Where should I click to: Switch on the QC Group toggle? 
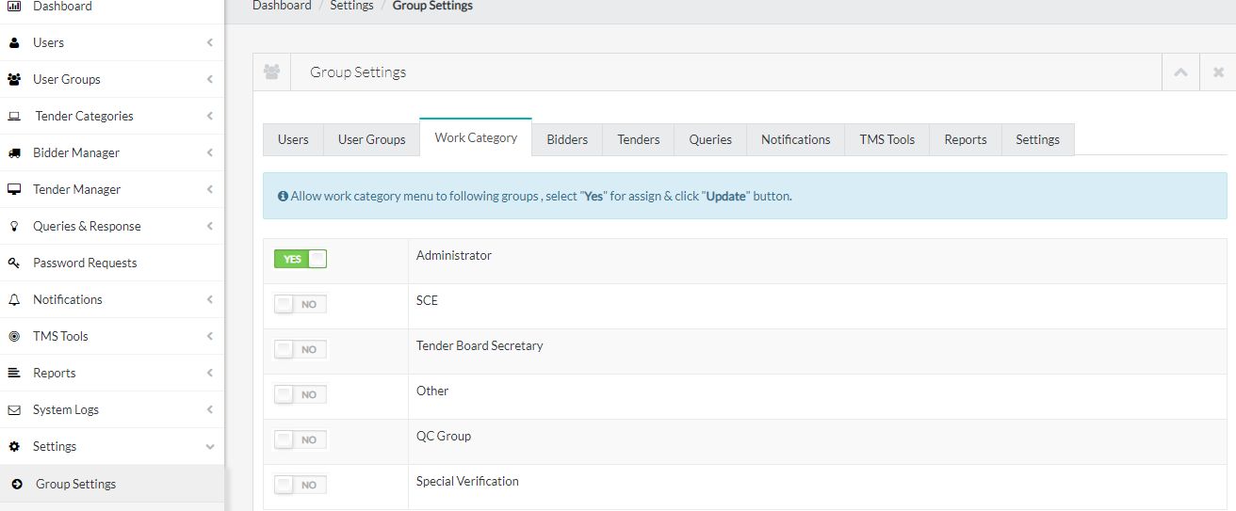(300, 439)
